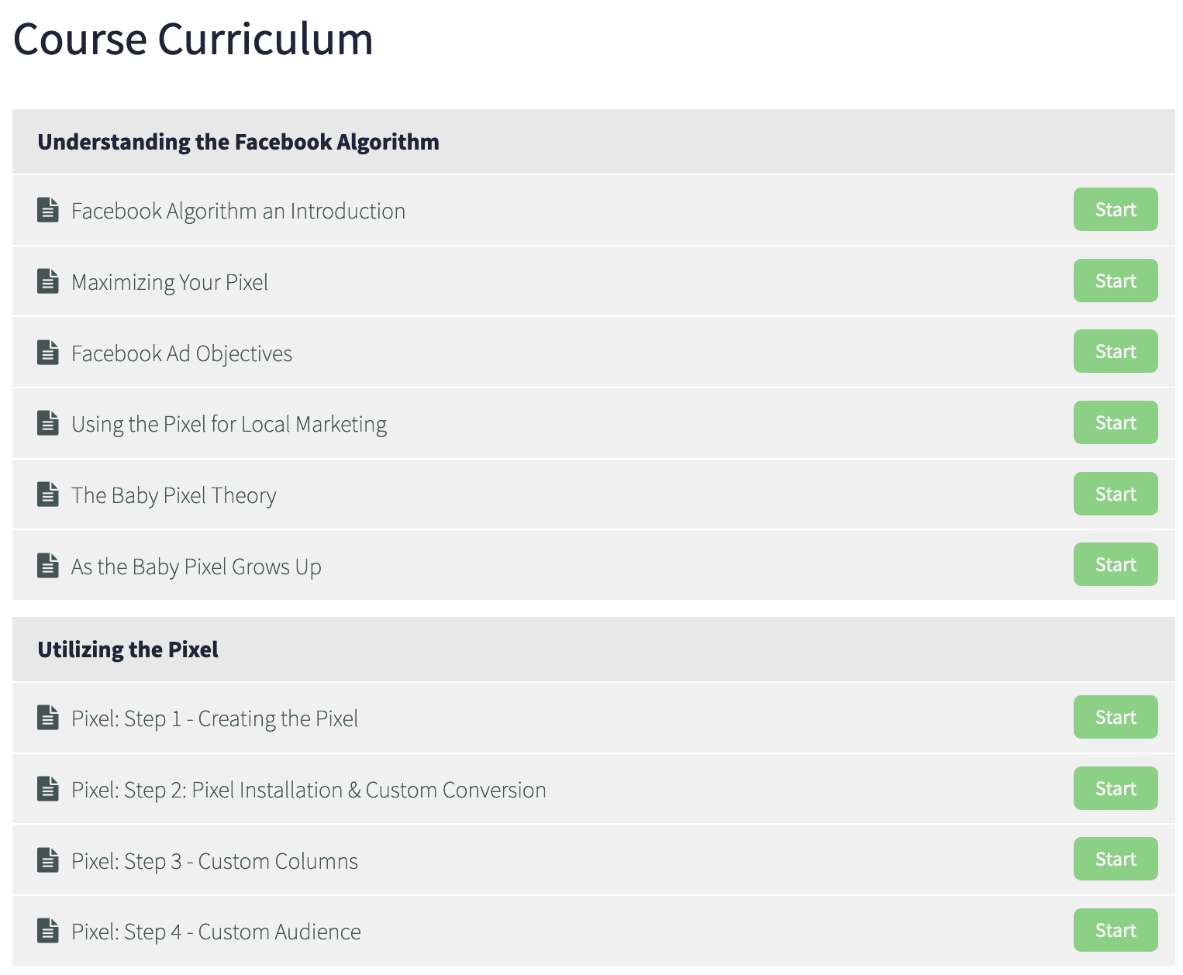Start Using the Pixel for Local Marketing

point(1116,422)
